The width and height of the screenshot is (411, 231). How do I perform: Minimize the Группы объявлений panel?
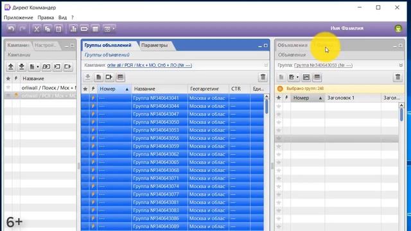coord(260,46)
